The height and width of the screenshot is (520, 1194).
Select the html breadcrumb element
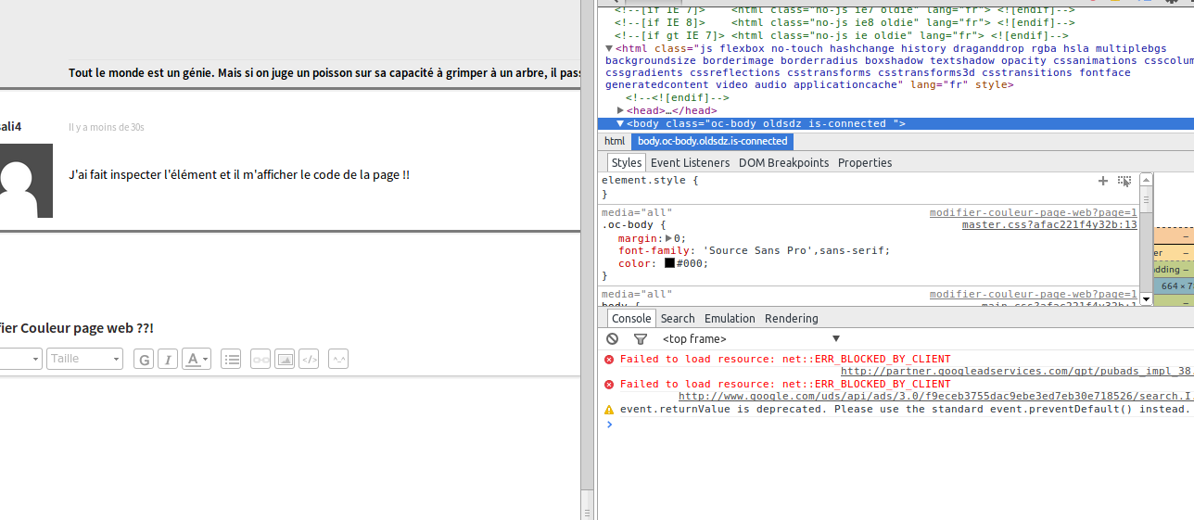pyautogui.click(x=615, y=142)
